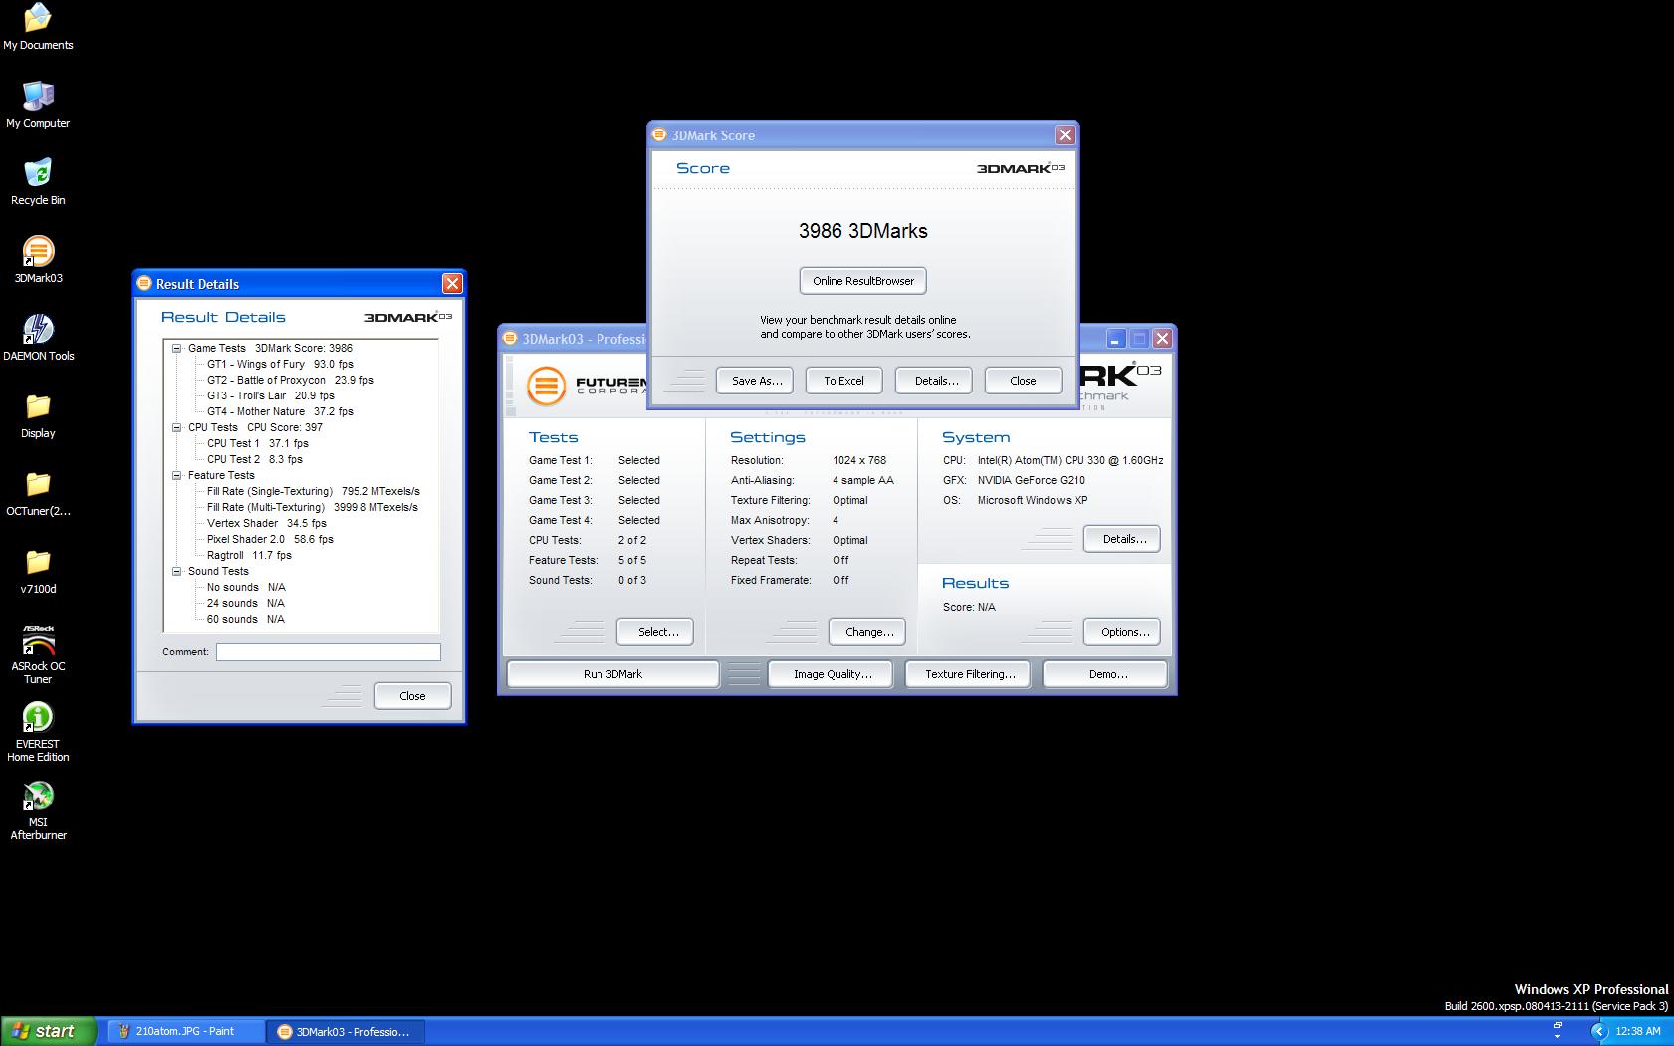1674x1046 pixels.
Task: Click the 3DMark03 window title bar icon
Action: coord(510,339)
